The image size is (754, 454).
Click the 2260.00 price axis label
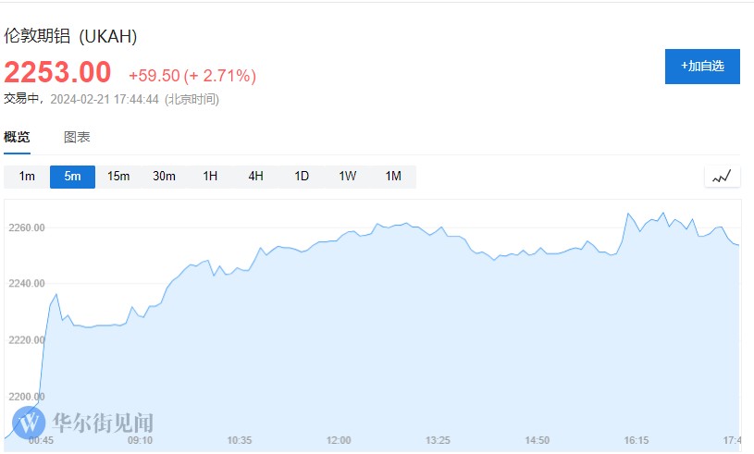[x=26, y=227]
